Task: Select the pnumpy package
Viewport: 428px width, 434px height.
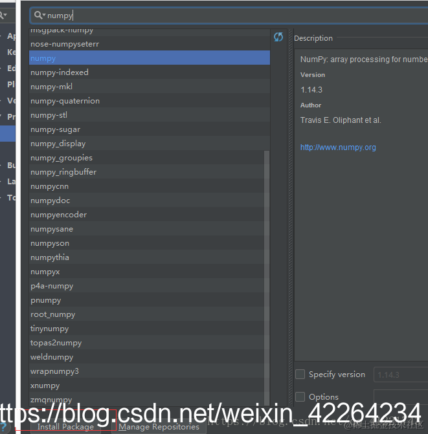Action: [146, 300]
